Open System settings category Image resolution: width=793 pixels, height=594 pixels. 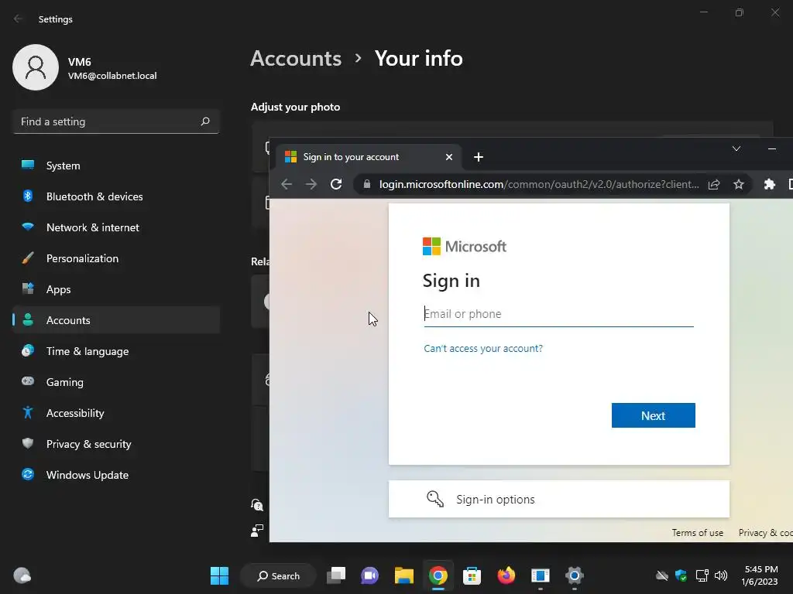coord(116,166)
